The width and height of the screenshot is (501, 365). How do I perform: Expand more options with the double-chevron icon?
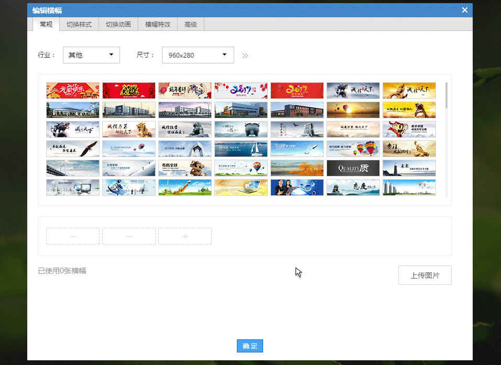(x=245, y=56)
